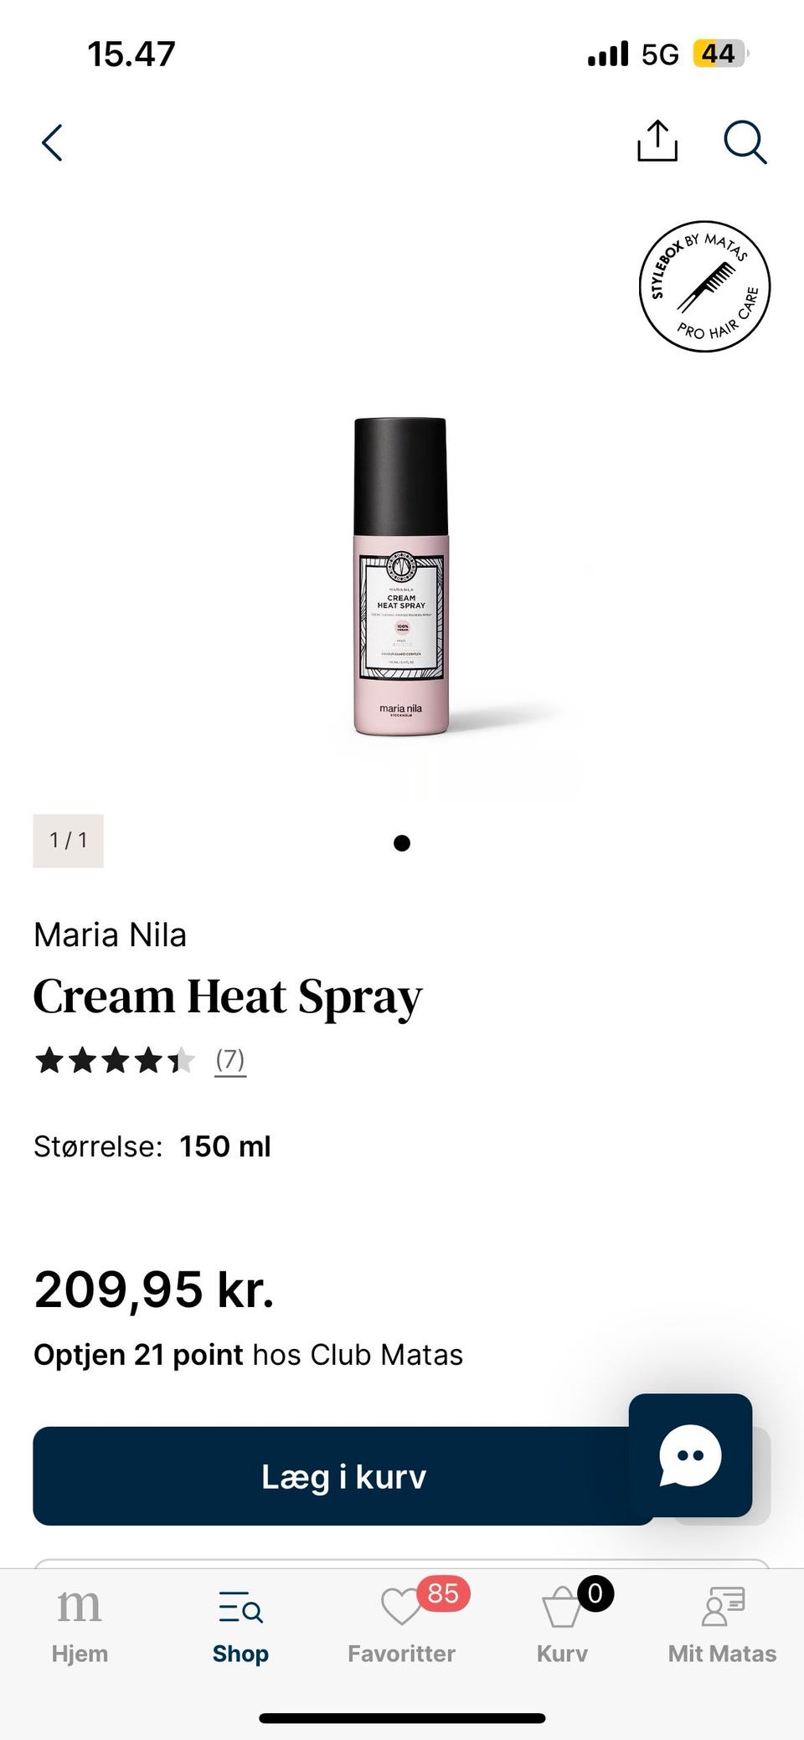804x1740 pixels.
Task: Open the Kurv basket
Action: tap(563, 1624)
